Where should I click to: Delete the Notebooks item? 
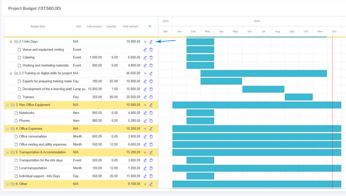[151, 113]
